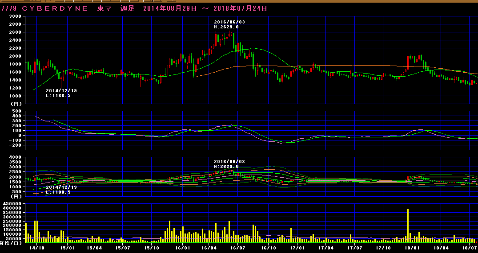Click "2016/06/03" annotation in the price chart
This screenshot has width=478, height=253.
(229, 22)
